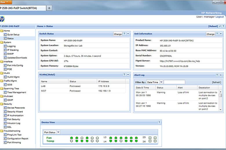Open help for Unit Information panel

[217, 34]
